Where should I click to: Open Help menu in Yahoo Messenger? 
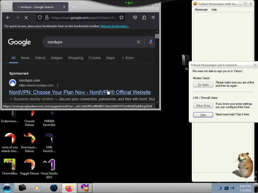[214, 10]
